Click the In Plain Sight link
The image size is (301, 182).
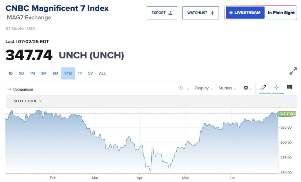point(281,13)
